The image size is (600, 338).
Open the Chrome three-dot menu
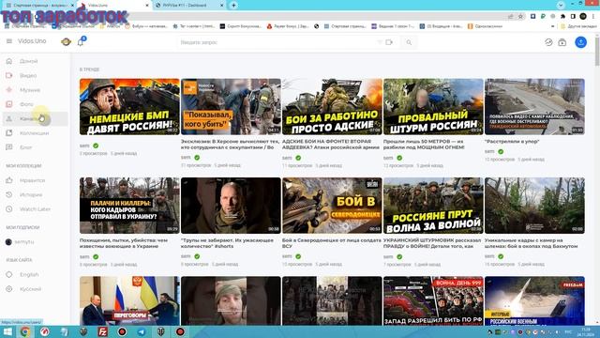tap(593, 17)
